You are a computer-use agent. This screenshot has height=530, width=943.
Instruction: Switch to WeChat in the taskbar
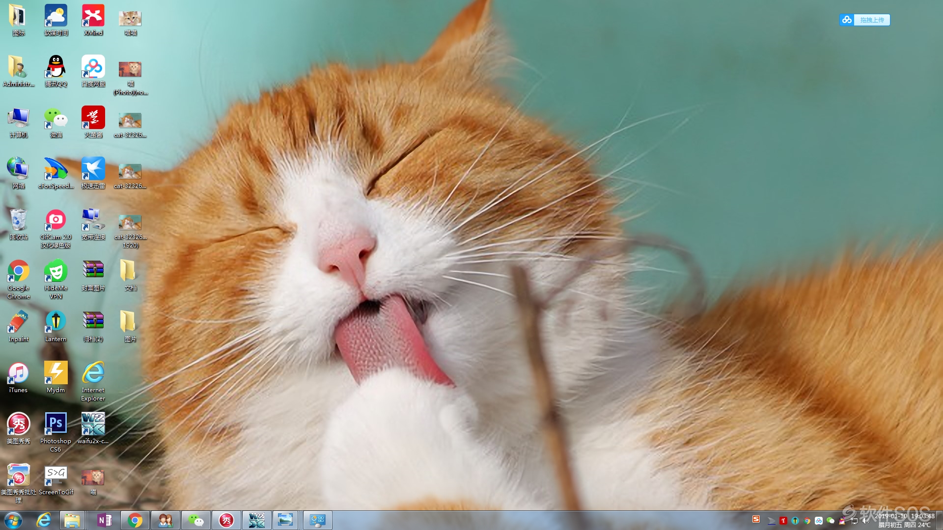coord(196,520)
